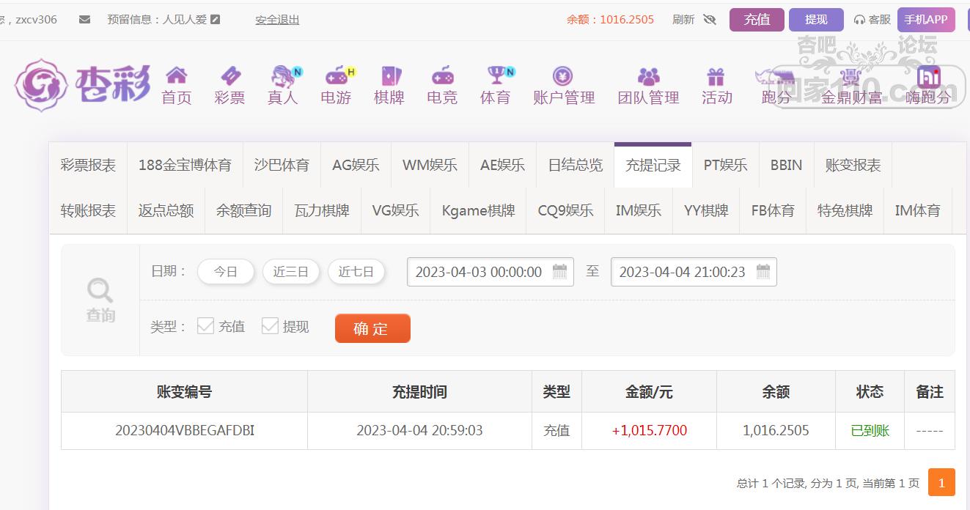This screenshot has height=510, width=970.
Task: Switch to the 特兔棋牌 tab
Action: 845,211
